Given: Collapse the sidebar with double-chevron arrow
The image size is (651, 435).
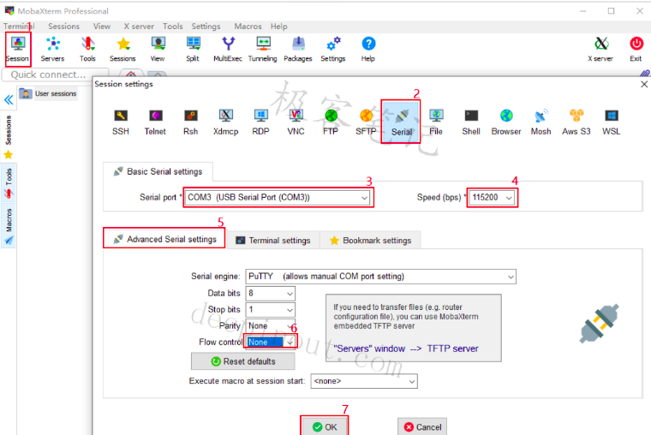Looking at the screenshot, I should [9, 99].
